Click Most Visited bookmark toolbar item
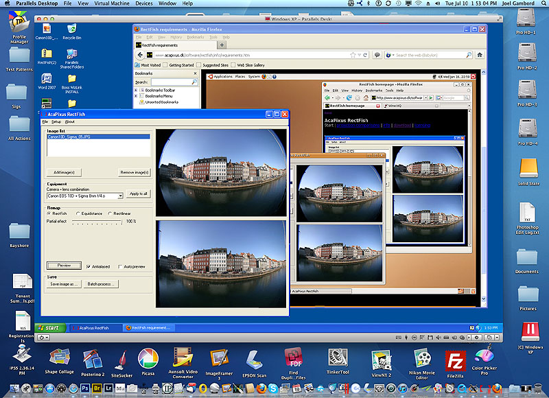Image resolution: width=549 pixels, height=398 pixels. click(148, 65)
